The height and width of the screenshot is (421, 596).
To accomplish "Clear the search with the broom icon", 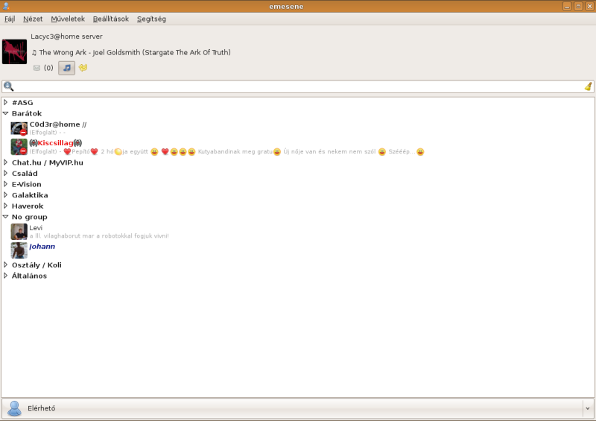I will (588, 86).
